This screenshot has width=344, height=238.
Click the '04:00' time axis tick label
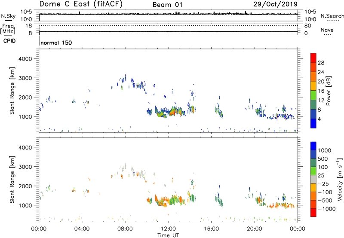[82, 229]
